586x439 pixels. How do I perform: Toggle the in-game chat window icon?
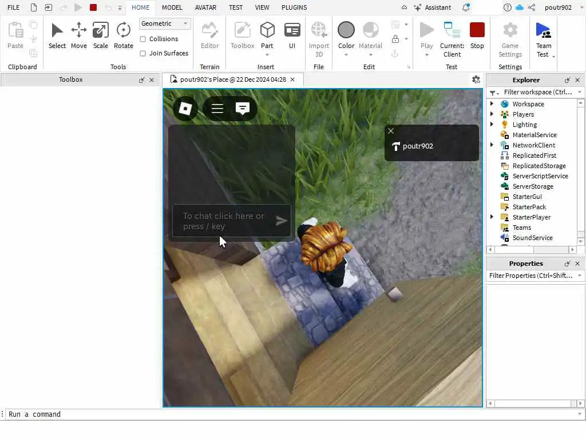pyautogui.click(x=243, y=109)
